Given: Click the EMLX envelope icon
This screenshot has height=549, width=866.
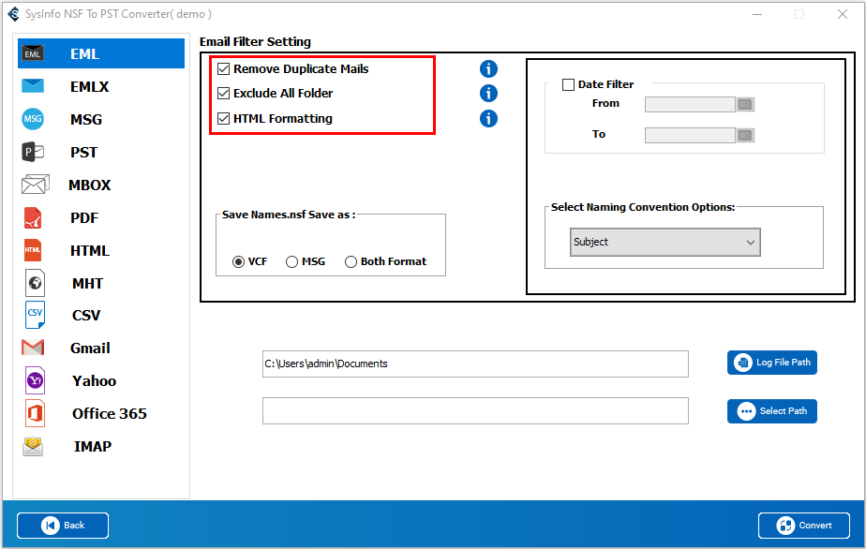Looking at the screenshot, I should click(33, 86).
